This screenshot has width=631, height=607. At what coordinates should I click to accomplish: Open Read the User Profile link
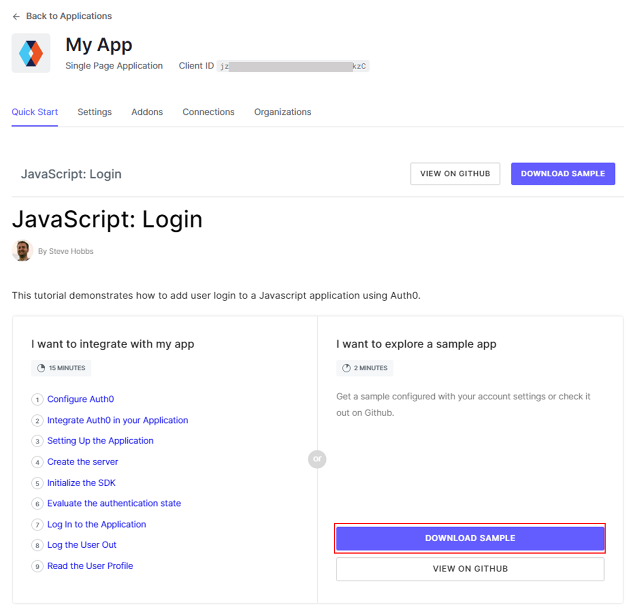[90, 565]
